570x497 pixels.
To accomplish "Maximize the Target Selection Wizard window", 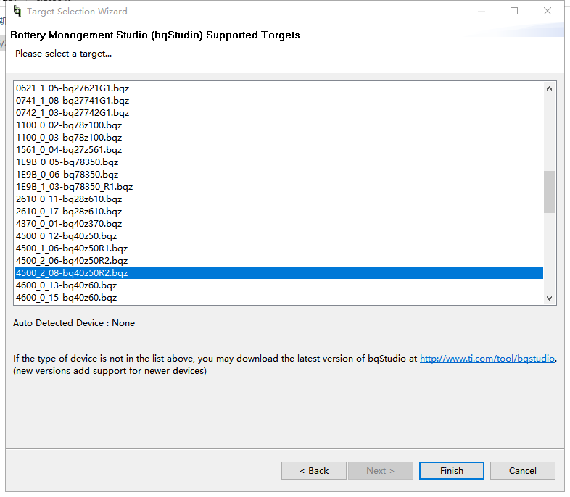I will 514,12.
